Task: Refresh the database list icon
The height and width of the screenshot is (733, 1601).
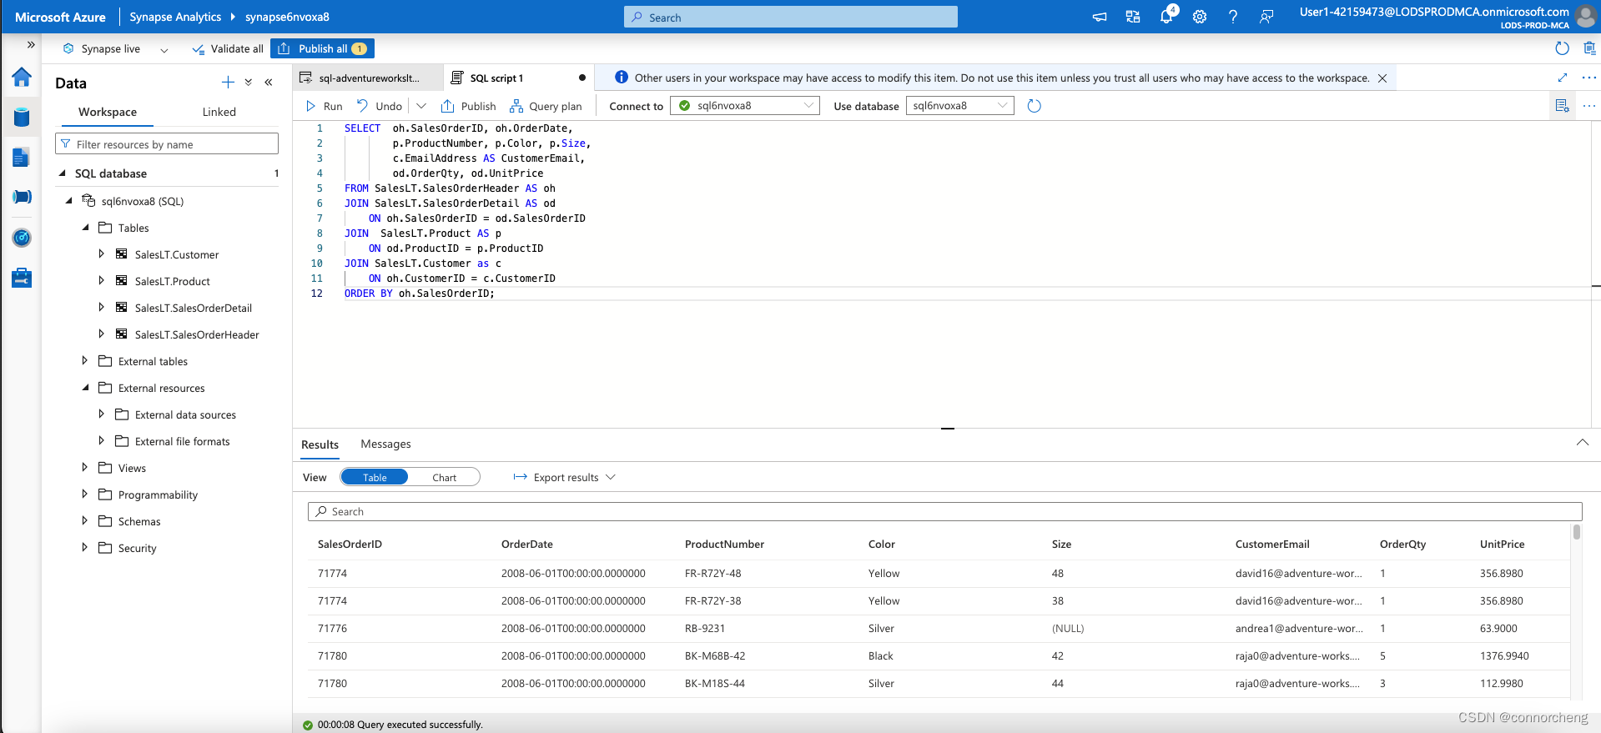Action: point(1035,106)
